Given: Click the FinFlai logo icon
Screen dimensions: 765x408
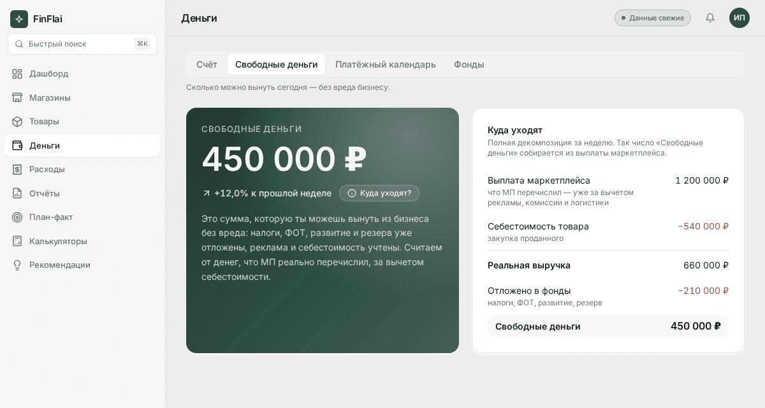Looking at the screenshot, I should 19,19.
